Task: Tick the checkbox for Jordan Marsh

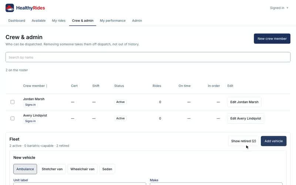Action: click(13, 102)
